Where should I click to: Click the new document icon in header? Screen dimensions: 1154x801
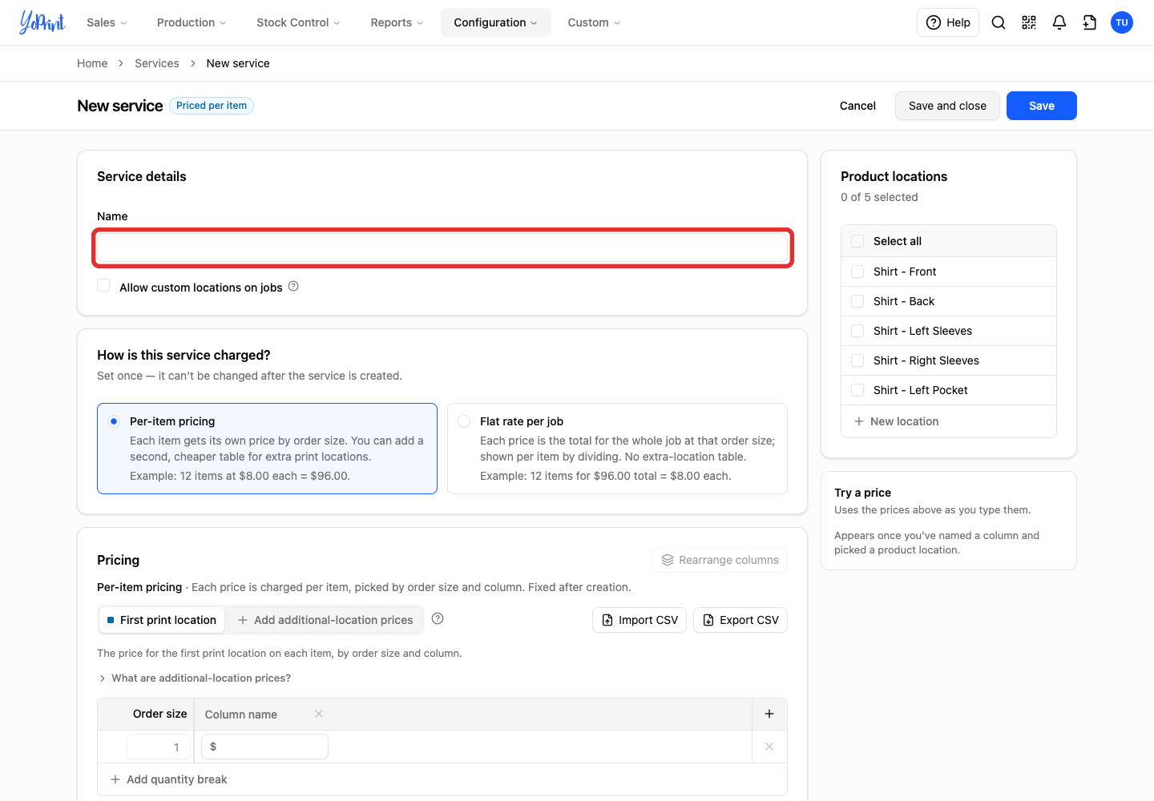1090,22
